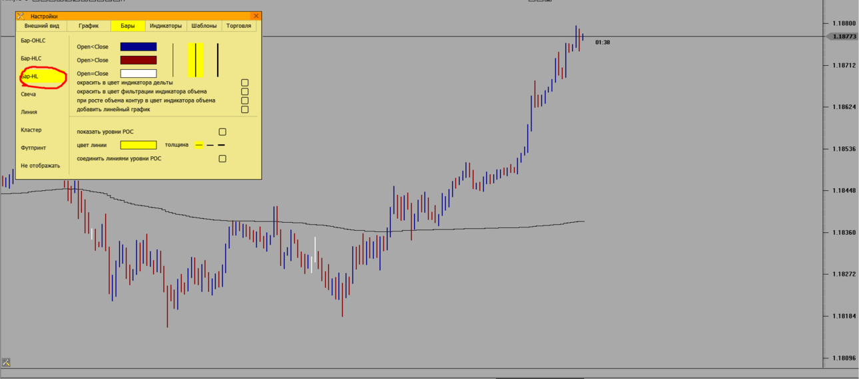Choose the Бар-OHLC chart type
Image resolution: width=859 pixels, height=379 pixels.
(33, 41)
